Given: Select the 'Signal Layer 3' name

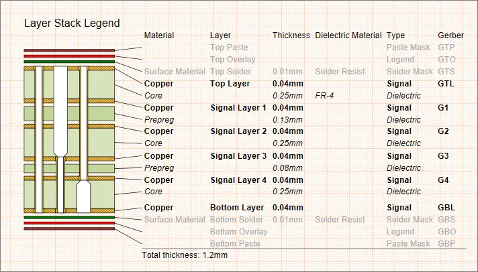Looking at the screenshot, I should click(238, 156).
